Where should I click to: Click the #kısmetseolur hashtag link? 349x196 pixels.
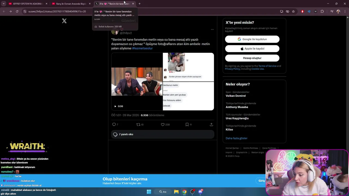coord(142,48)
